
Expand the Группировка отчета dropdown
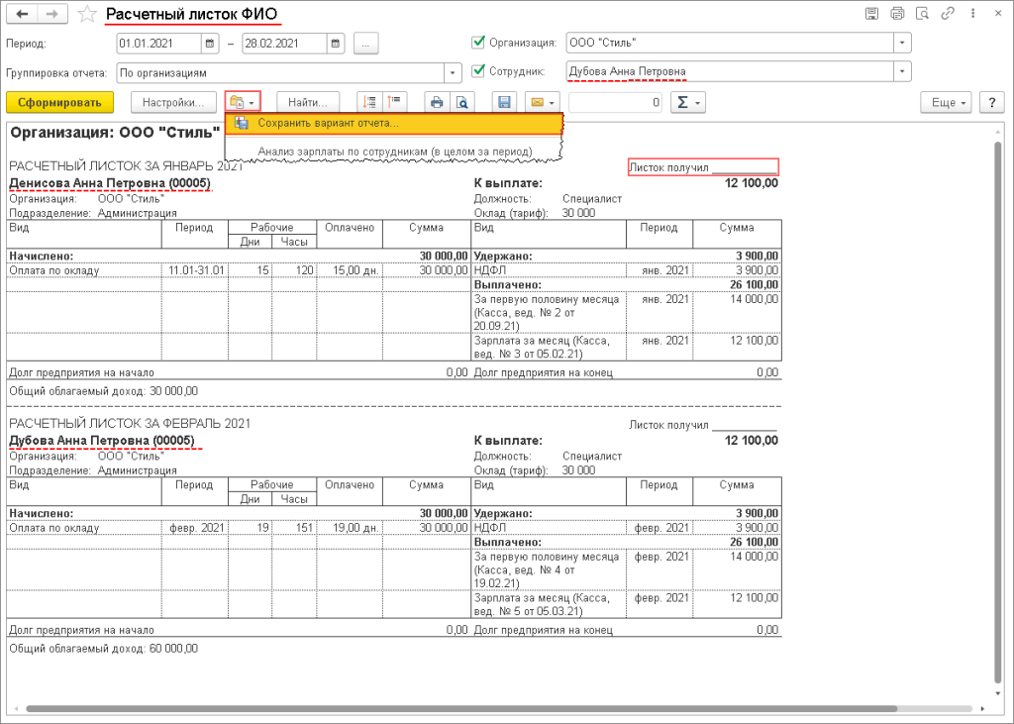point(454,72)
